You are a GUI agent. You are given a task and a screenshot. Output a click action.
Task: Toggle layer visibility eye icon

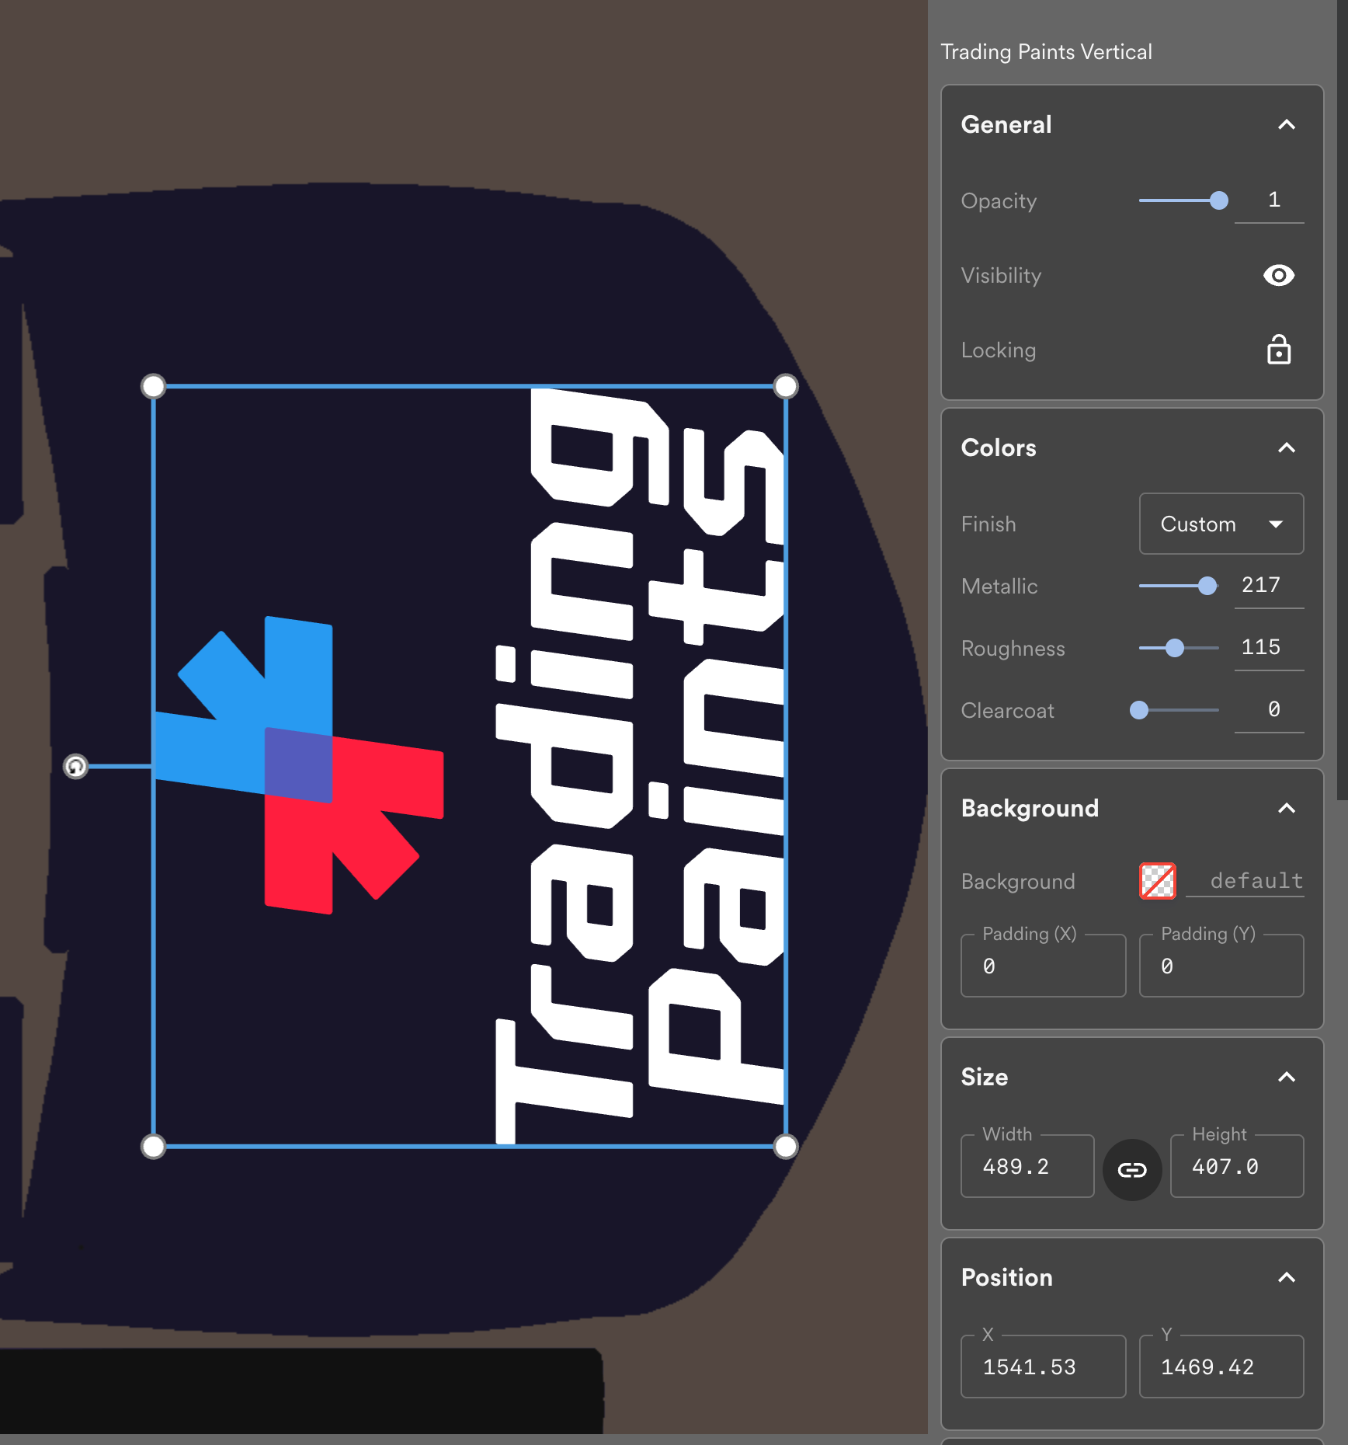(1278, 276)
